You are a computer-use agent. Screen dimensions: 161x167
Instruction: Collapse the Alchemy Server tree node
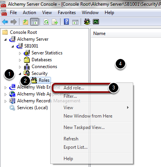(5, 40)
